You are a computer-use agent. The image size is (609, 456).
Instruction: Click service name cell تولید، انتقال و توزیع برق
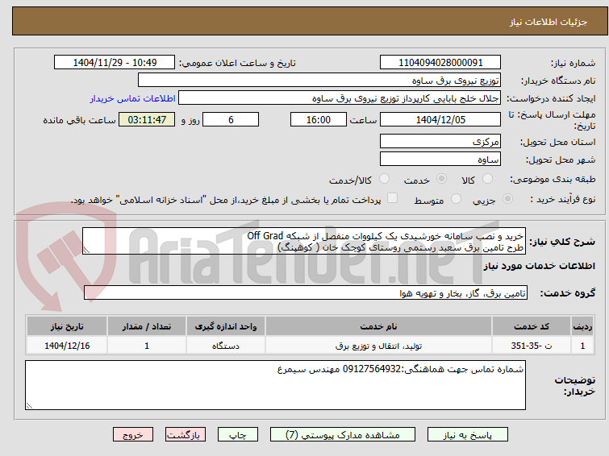click(378, 346)
